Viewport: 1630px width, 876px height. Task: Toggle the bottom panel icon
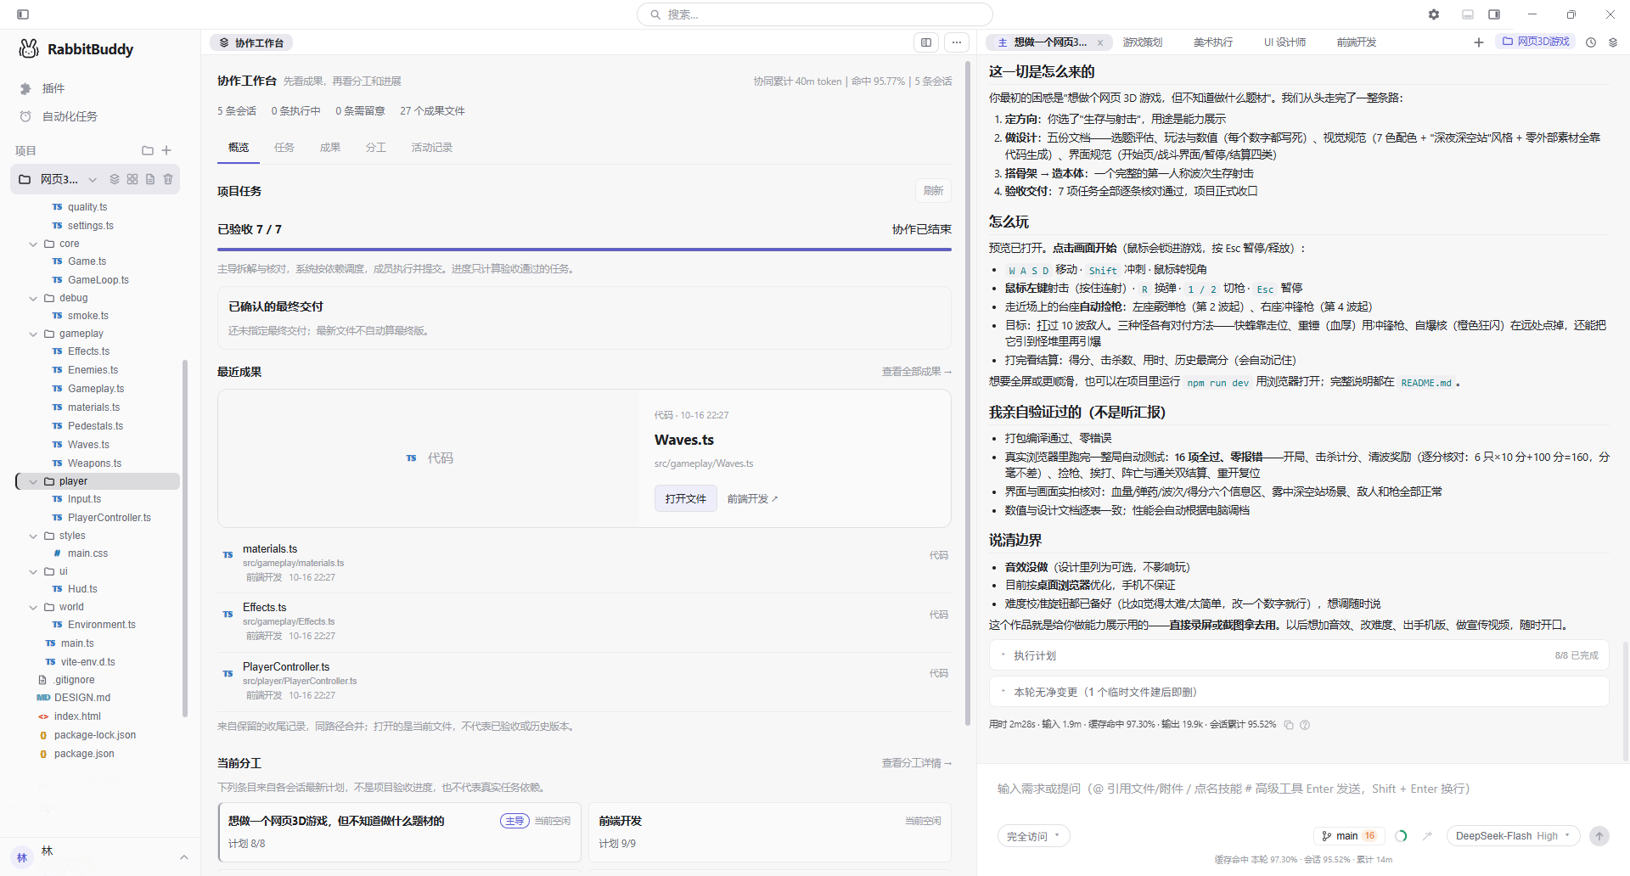[x=1468, y=14]
